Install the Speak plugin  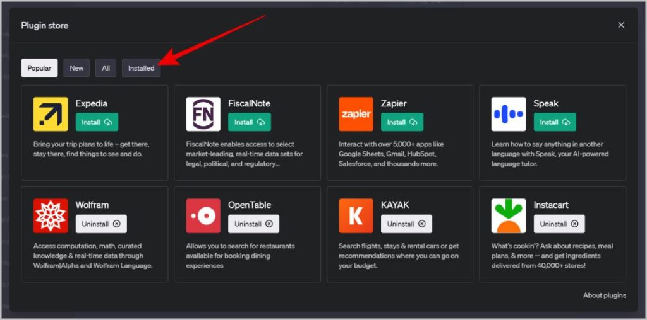(x=555, y=122)
